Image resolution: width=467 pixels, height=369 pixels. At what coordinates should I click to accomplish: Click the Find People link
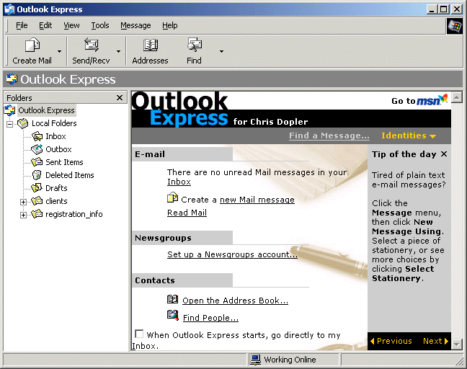[210, 318]
